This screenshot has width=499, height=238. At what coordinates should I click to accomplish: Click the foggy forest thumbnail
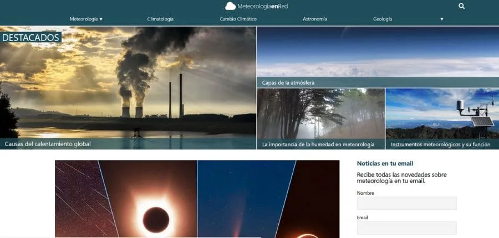320,113
